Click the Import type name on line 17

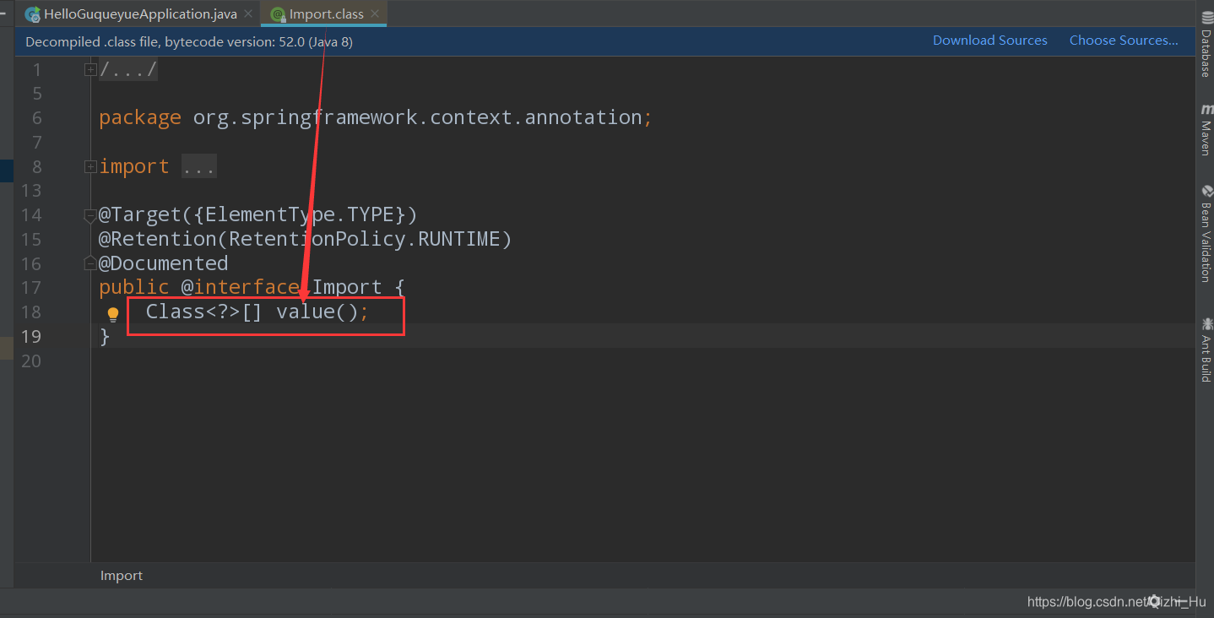(347, 288)
